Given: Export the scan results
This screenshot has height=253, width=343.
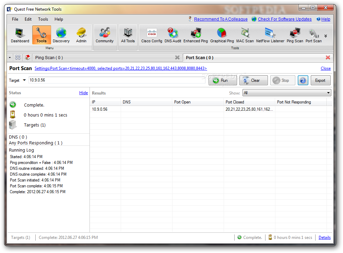Looking at the screenshot, I should [320, 80].
